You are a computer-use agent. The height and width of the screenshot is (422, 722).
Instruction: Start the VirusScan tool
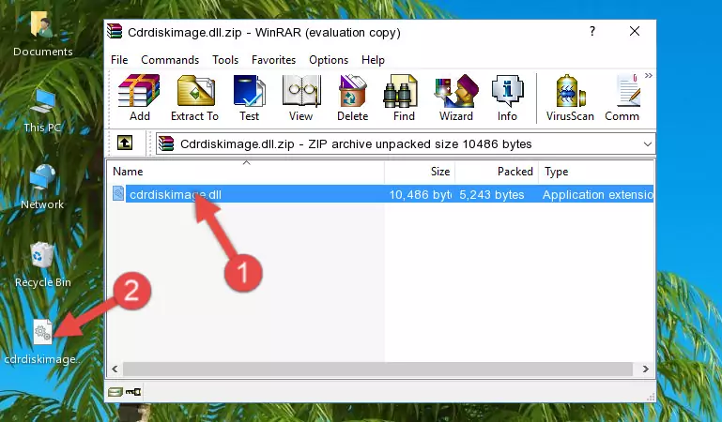pos(570,98)
